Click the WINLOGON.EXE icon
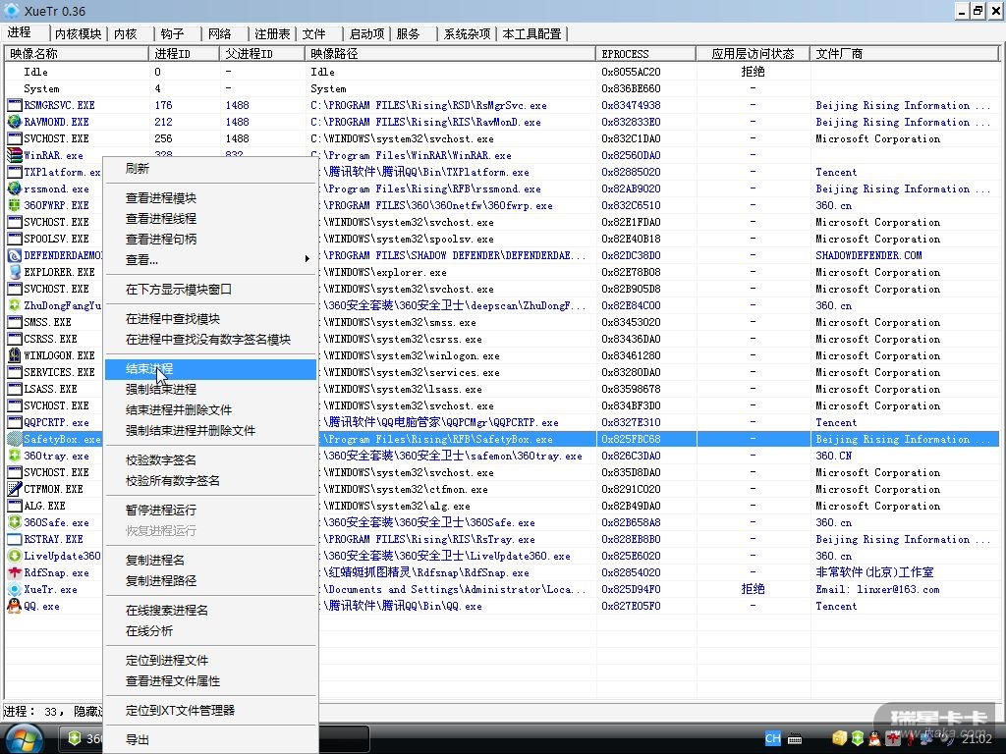1006x754 pixels. pos(14,355)
